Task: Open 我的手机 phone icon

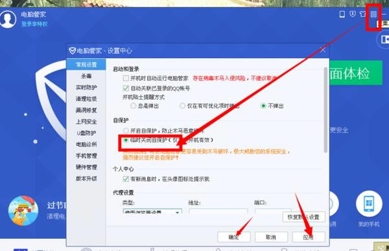Action: [369, 204]
